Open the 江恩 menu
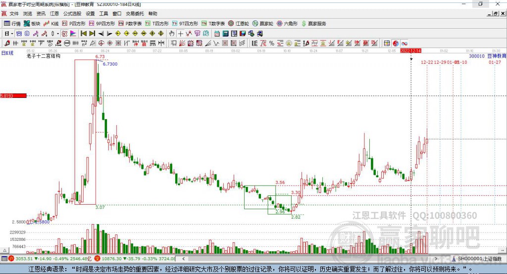The image size is (507, 274). [x=54, y=13]
